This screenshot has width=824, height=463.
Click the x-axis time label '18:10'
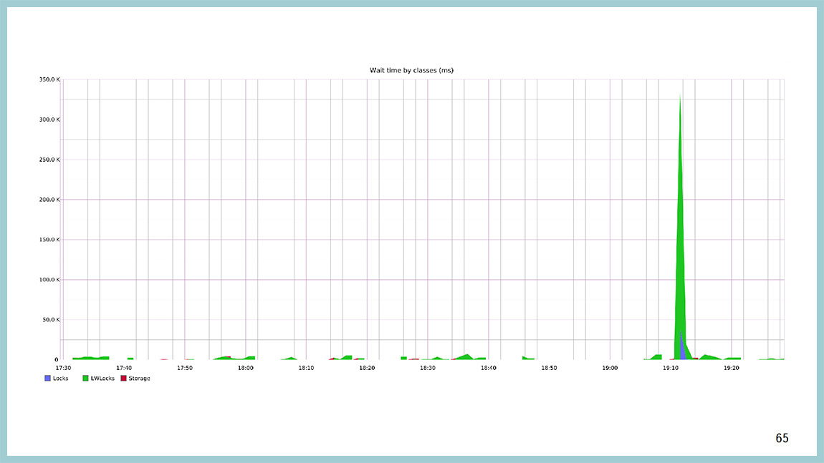click(307, 368)
